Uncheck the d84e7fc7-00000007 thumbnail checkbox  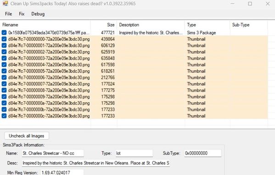click(4, 84)
